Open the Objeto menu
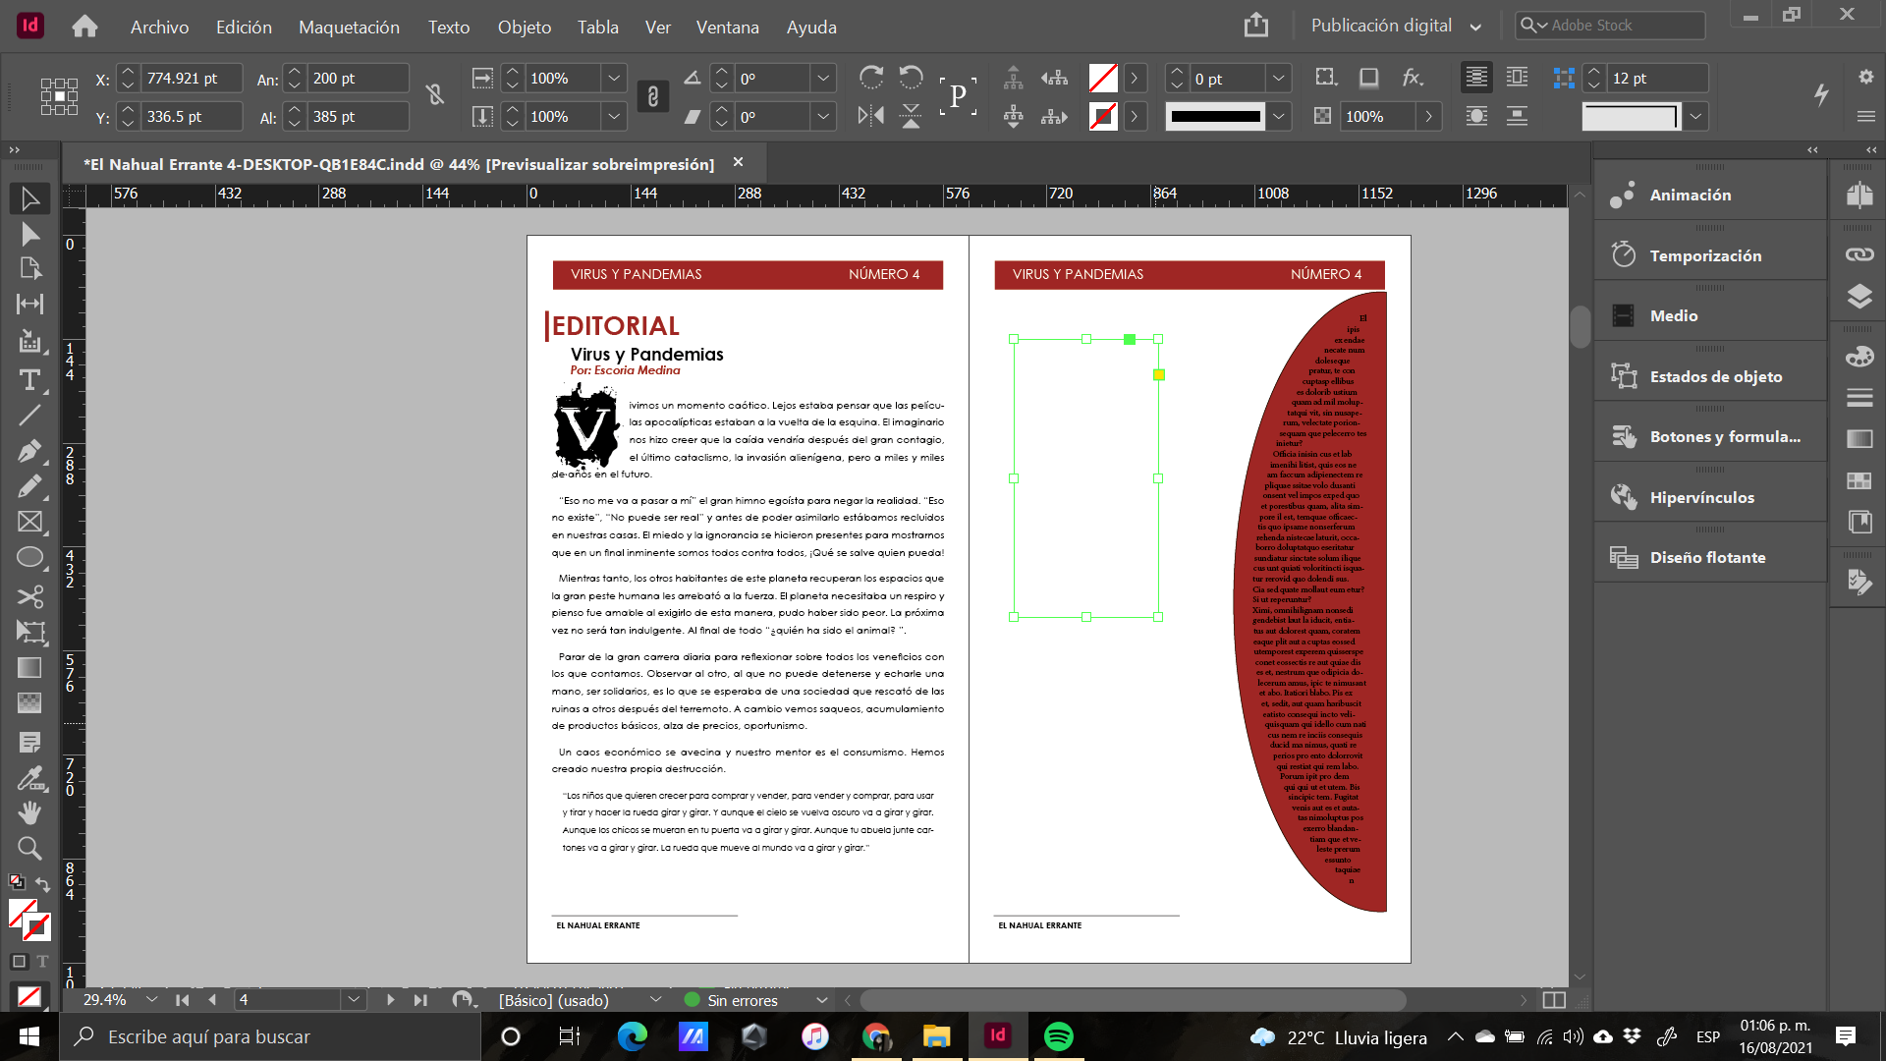The image size is (1886, 1061). [x=525, y=27]
